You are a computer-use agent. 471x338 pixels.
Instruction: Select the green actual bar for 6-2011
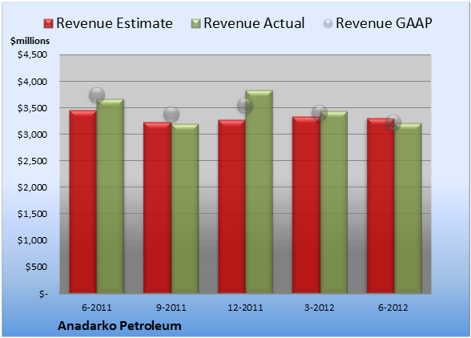click(111, 196)
